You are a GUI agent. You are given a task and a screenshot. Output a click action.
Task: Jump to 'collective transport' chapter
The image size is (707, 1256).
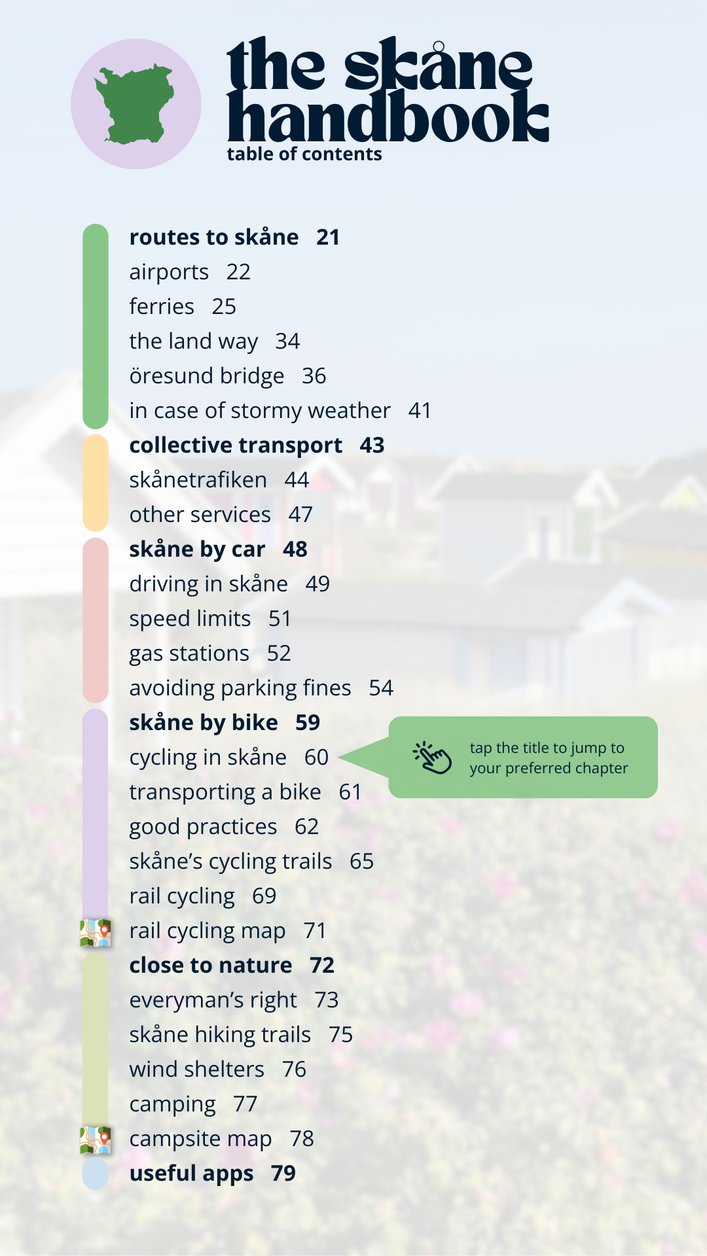pyautogui.click(x=236, y=445)
